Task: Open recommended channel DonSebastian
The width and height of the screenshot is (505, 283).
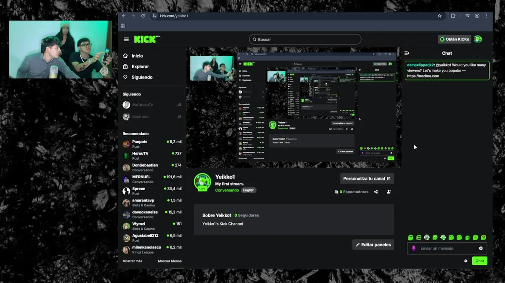Action: click(152, 167)
